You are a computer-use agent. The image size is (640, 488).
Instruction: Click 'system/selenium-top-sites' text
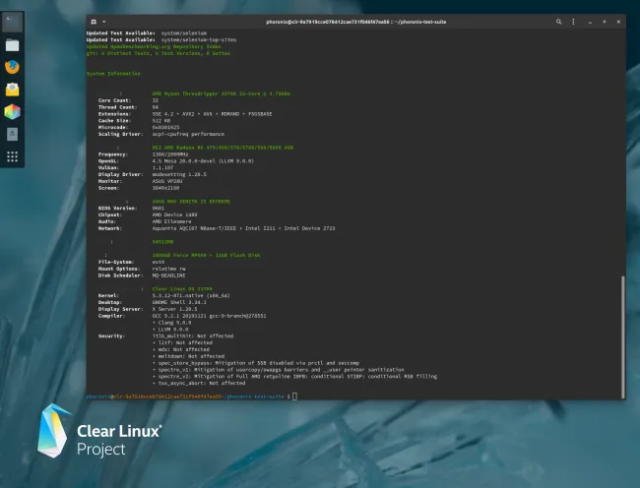[x=199, y=40]
